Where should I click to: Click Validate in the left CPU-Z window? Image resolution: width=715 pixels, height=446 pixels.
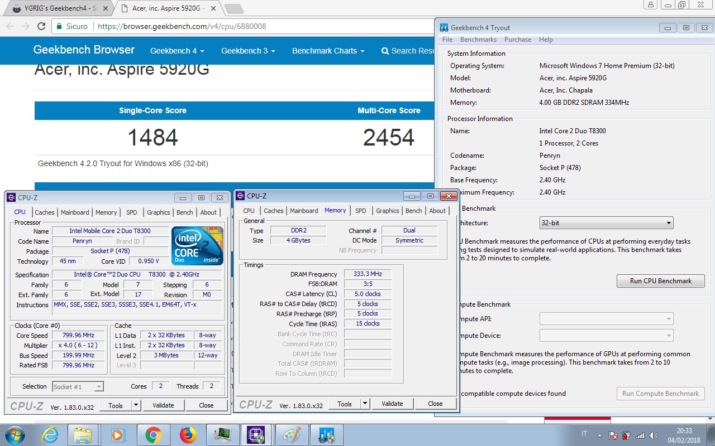click(x=163, y=405)
